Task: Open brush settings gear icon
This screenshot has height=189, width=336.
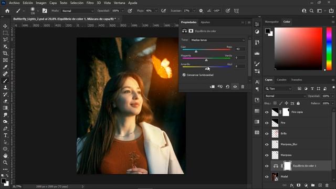Action: 201,10
